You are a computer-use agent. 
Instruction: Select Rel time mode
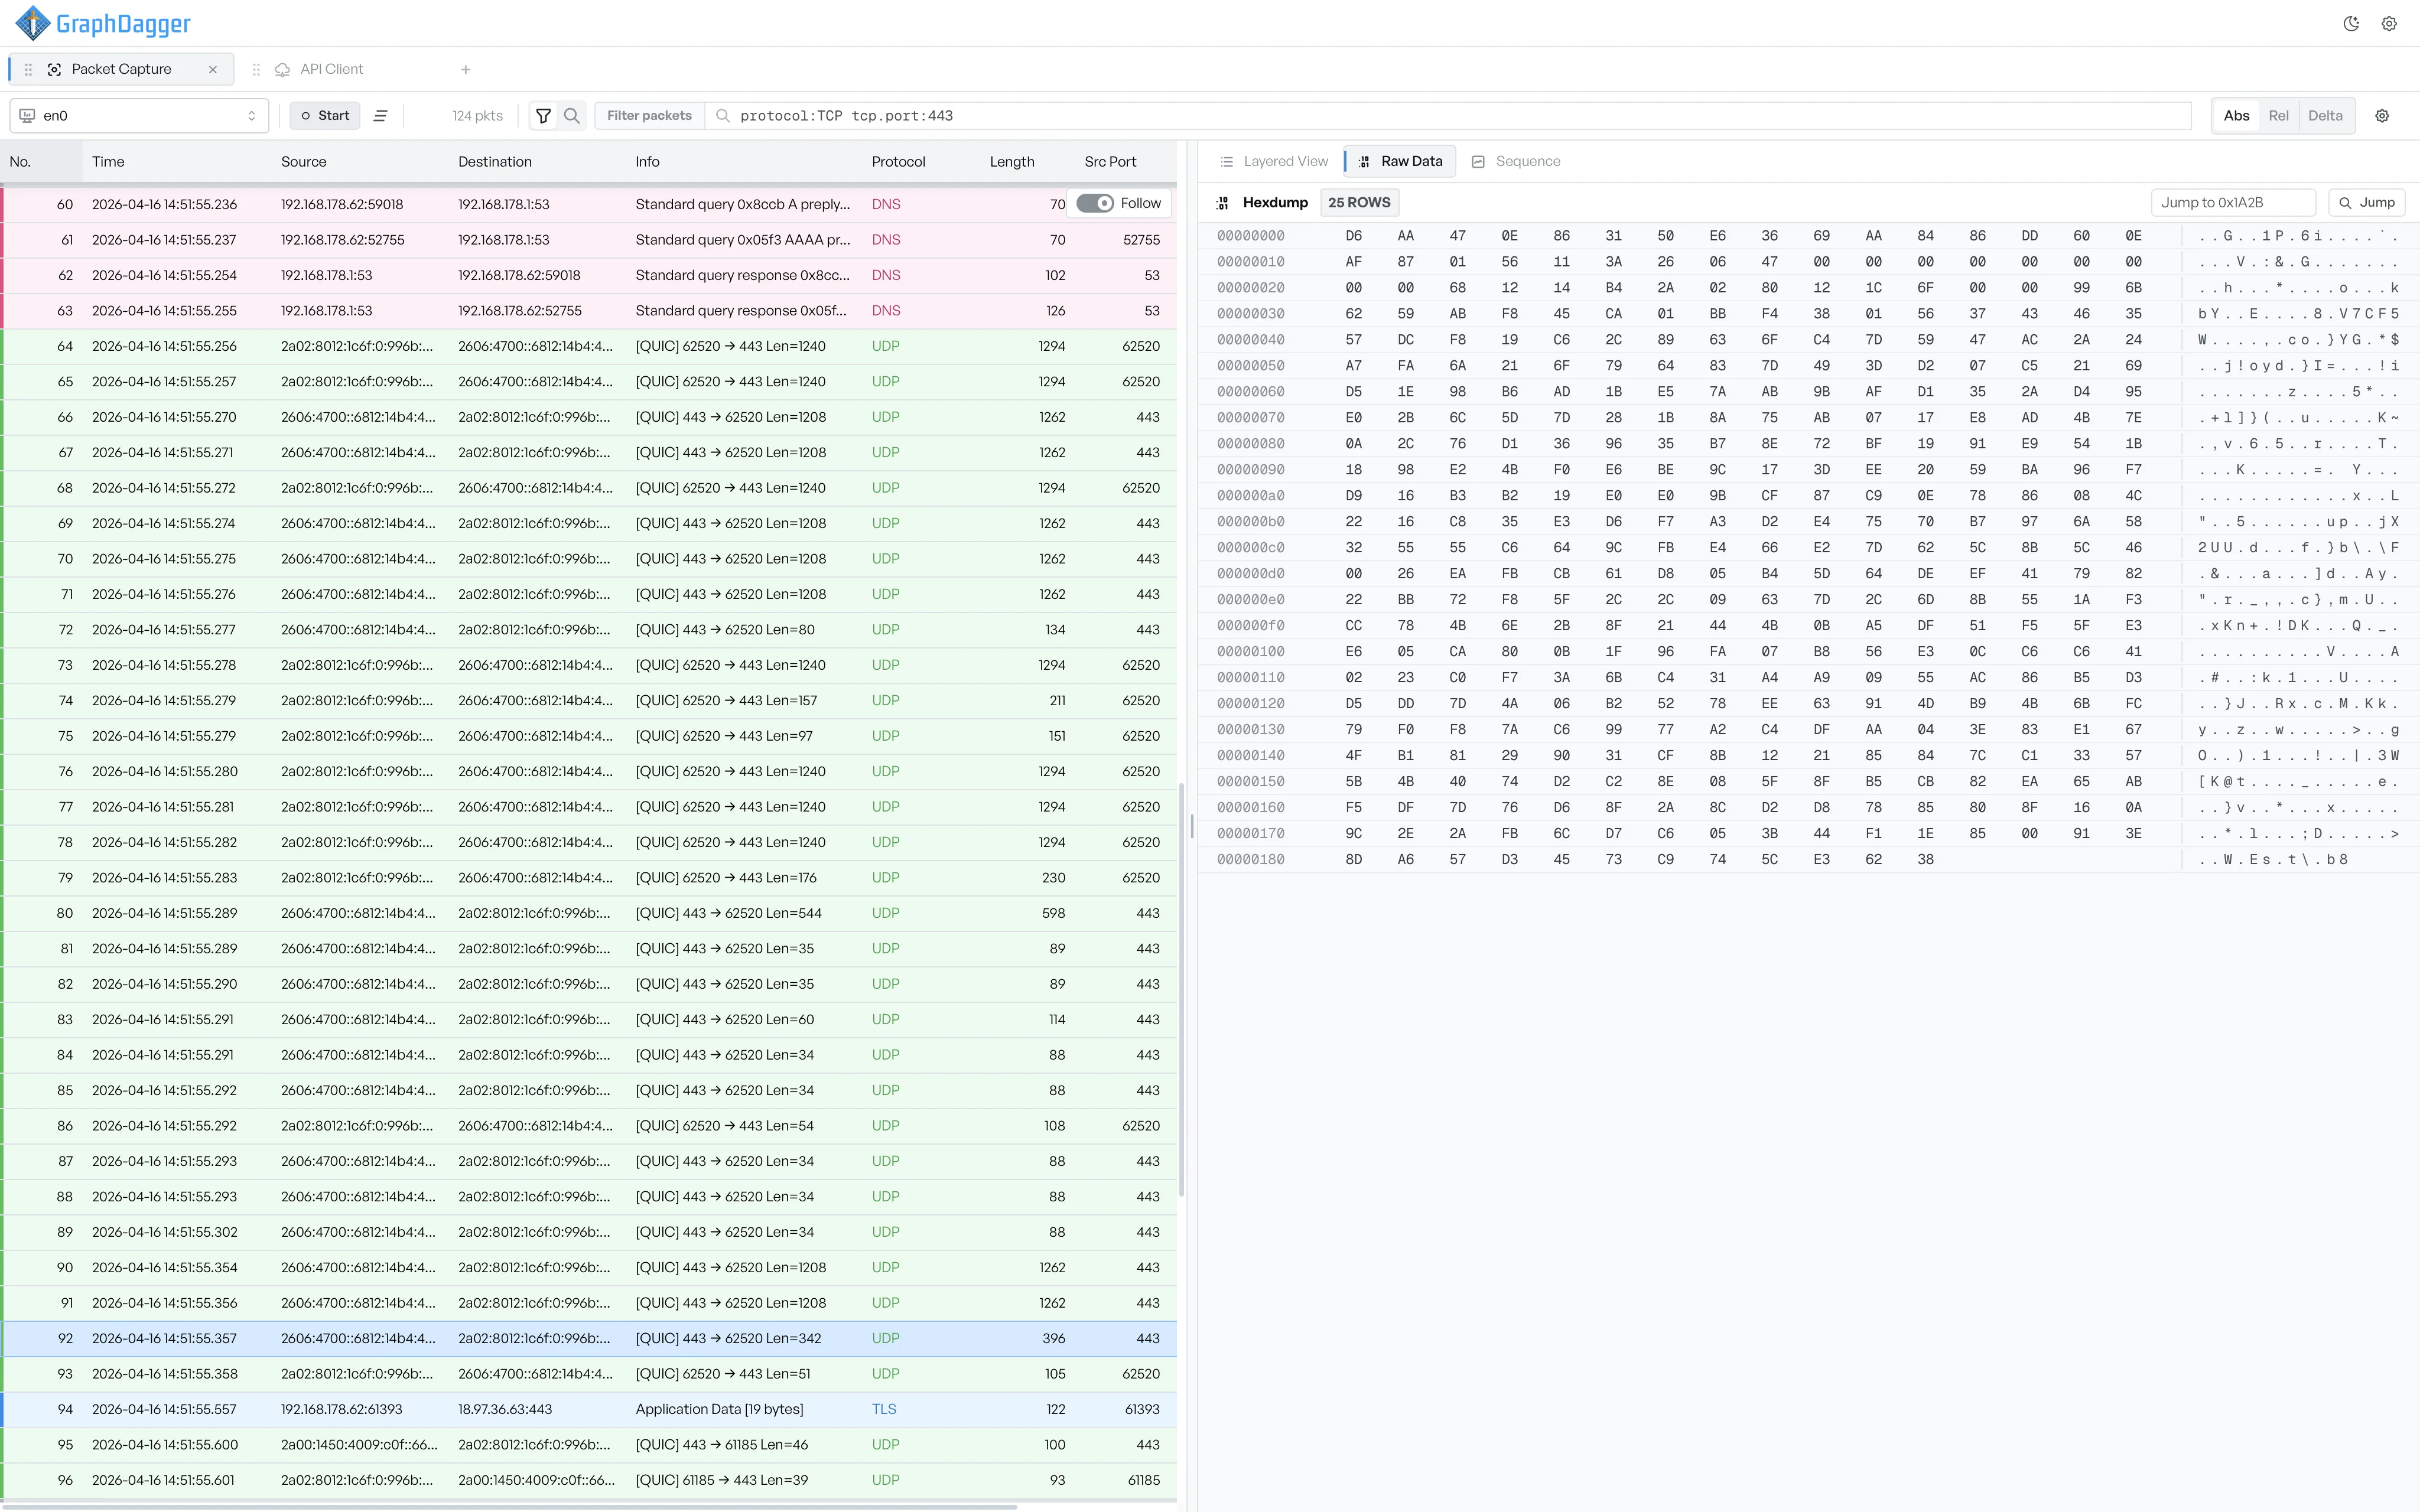(x=2278, y=116)
